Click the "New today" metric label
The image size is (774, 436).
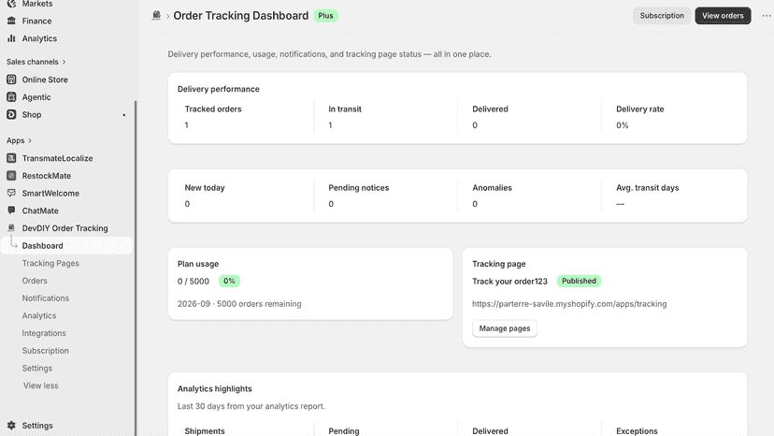(205, 187)
